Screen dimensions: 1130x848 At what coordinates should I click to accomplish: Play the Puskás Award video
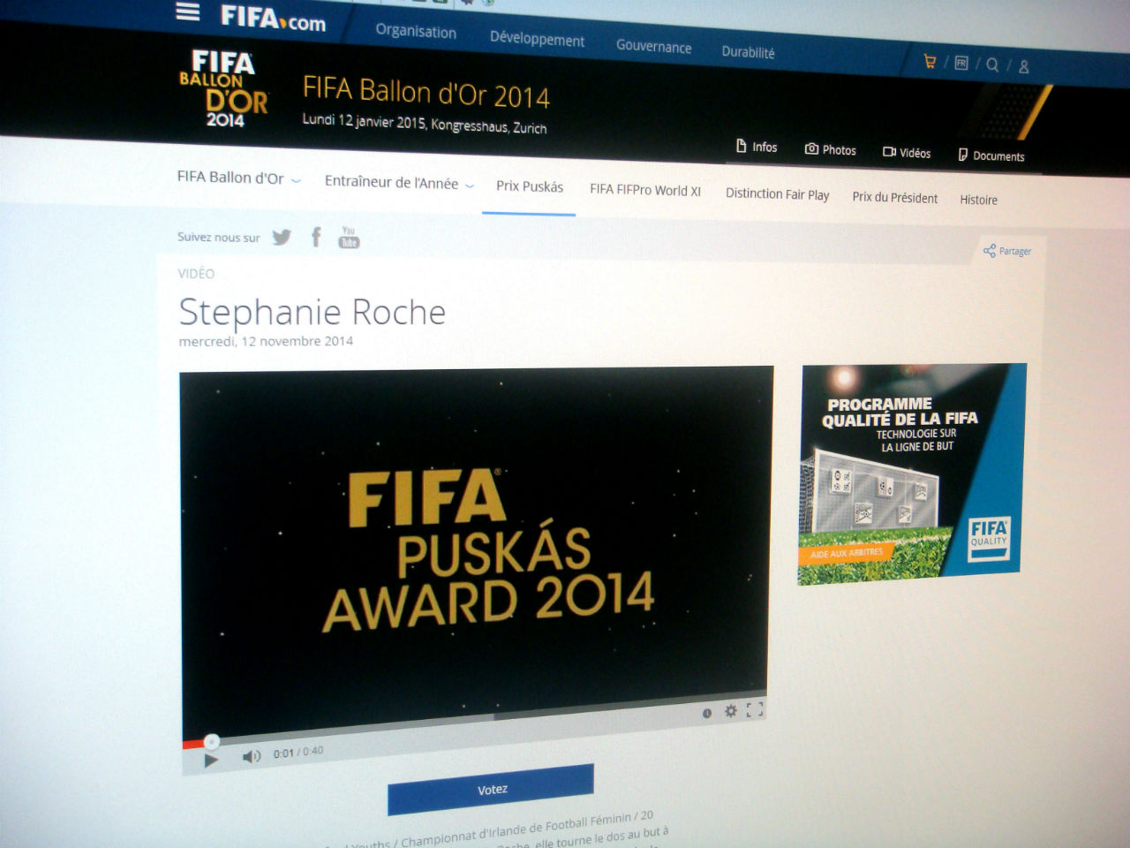click(210, 760)
